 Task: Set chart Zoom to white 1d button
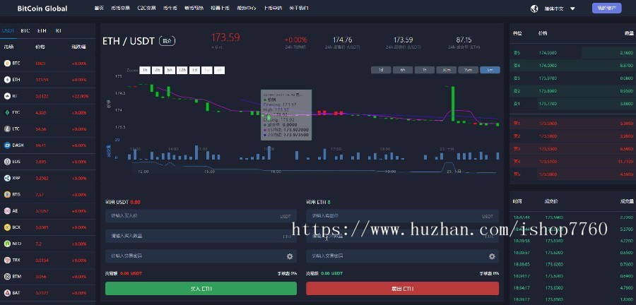tap(195, 70)
